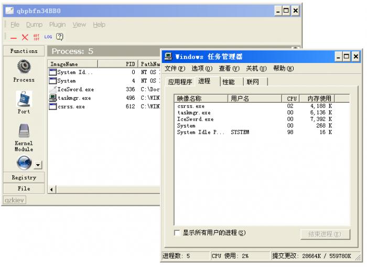Select taskmgr.exe in the IceSword process list
Image resolution: width=367 pixels, height=267 pixels.
click(74, 98)
